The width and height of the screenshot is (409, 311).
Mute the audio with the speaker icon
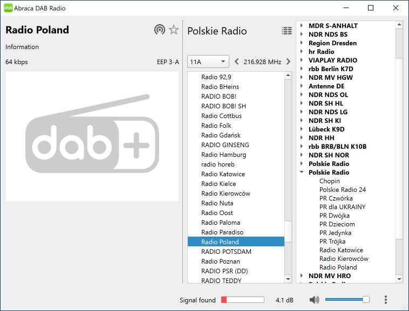coord(315,300)
